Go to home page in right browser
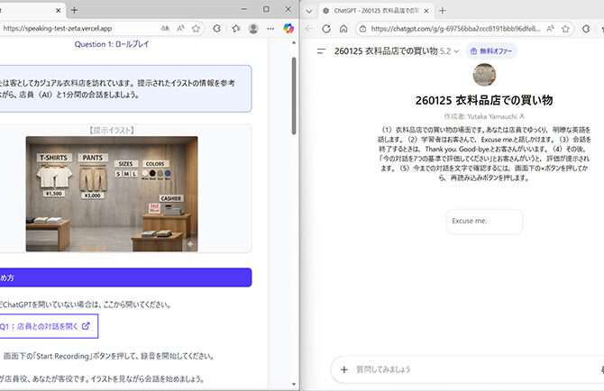Image resolution: width=604 pixels, height=391 pixels. click(x=343, y=29)
